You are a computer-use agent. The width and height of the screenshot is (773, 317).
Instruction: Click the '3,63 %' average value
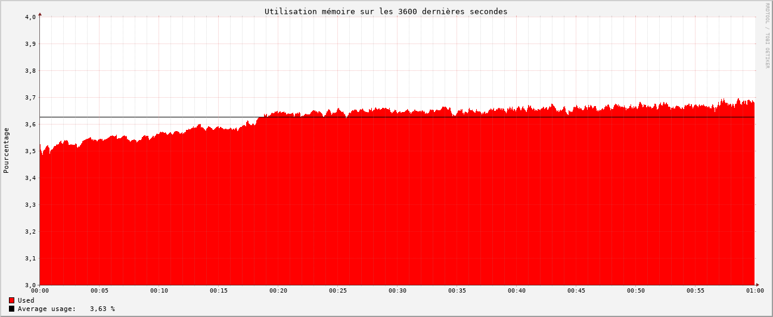coord(103,309)
